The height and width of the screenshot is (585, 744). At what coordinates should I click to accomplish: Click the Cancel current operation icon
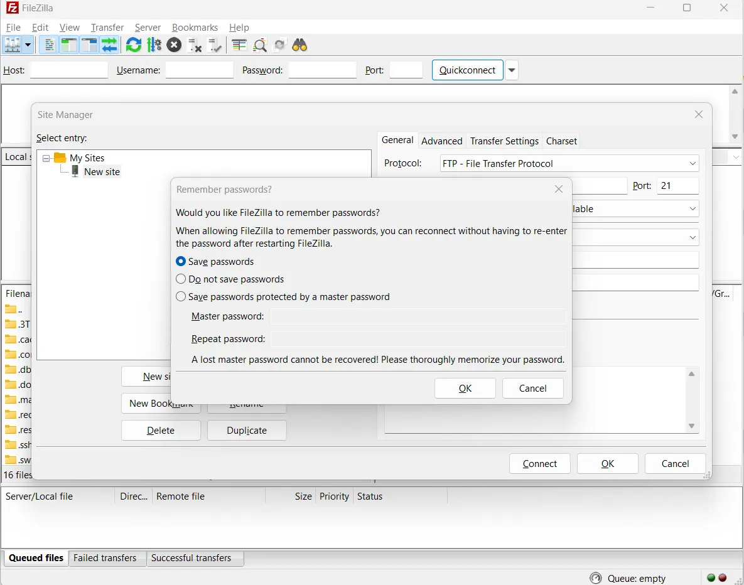tap(174, 45)
